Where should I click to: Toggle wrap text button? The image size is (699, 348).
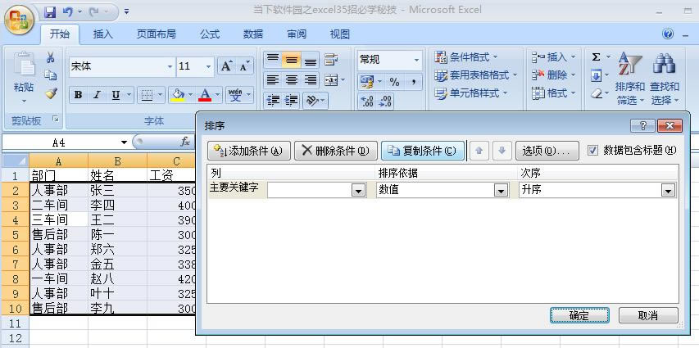(x=331, y=59)
